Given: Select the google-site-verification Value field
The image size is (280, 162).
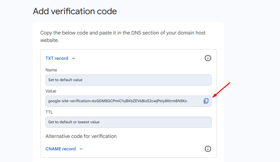Looking at the screenshot, I should point(129,101).
